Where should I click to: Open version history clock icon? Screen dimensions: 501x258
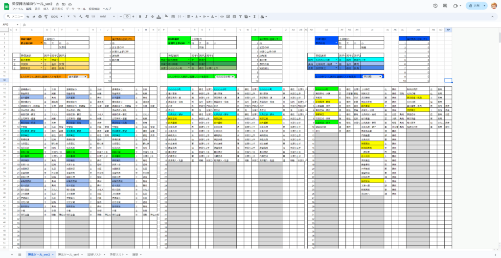(435, 5)
